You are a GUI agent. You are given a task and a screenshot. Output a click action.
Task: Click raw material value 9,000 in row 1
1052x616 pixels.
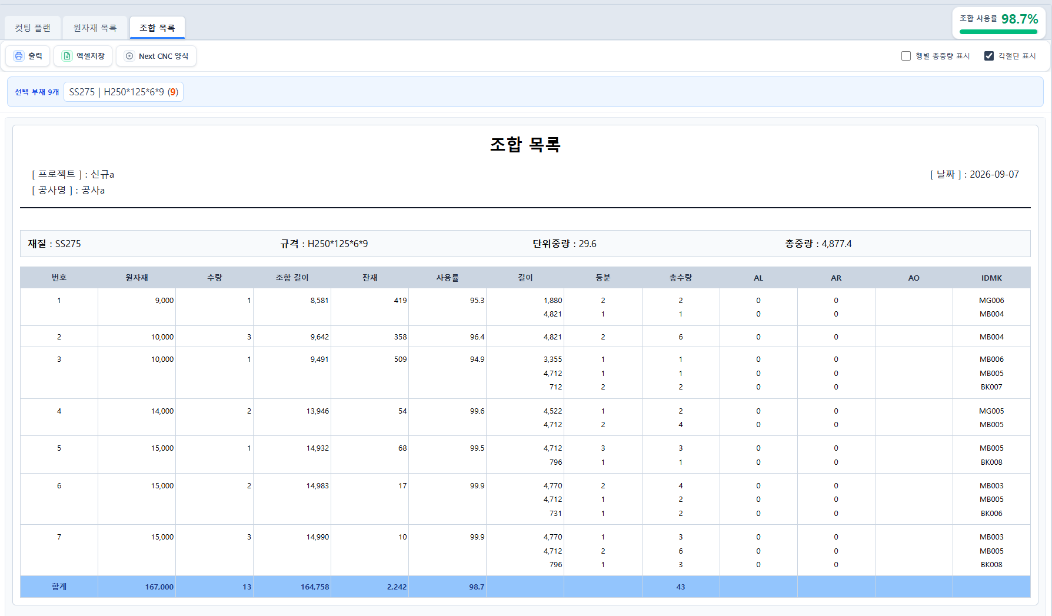[x=164, y=300]
